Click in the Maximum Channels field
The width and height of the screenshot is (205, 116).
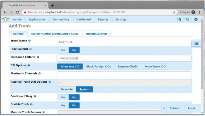pyautogui.click(x=124, y=75)
